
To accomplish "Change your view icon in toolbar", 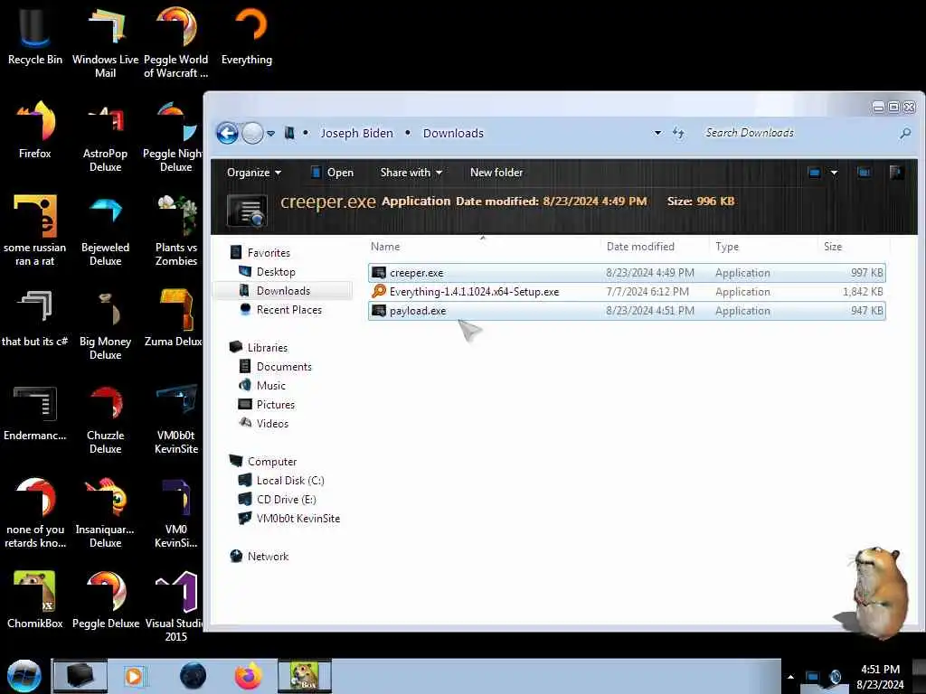I will 815,173.
